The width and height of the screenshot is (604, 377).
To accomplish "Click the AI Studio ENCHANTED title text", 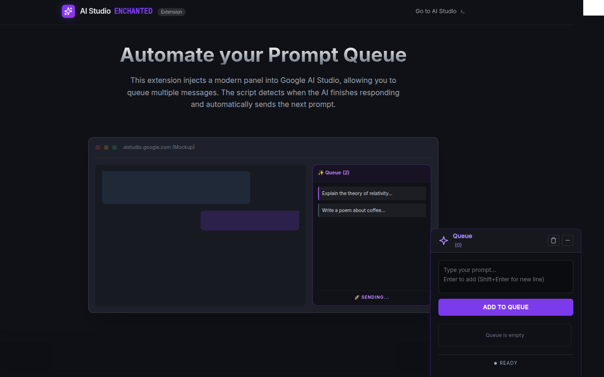I will [x=117, y=11].
